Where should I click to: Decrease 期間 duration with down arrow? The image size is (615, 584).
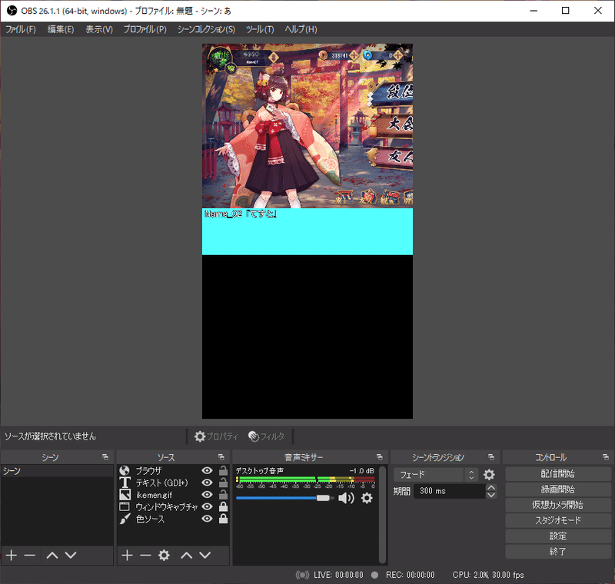click(x=491, y=495)
